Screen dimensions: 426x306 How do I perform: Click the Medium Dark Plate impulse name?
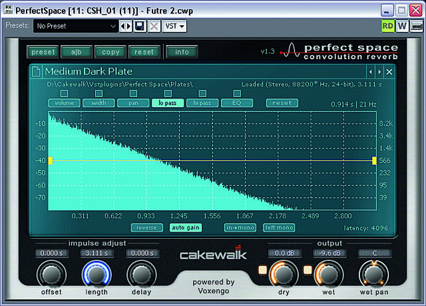point(89,71)
